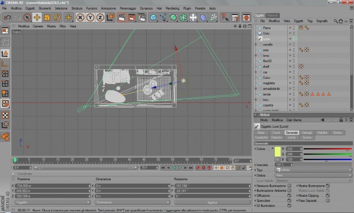This screenshot has width=354, height=213.
Task: Click the search magnifier in Objects panel
Action: tap(336, 21)
